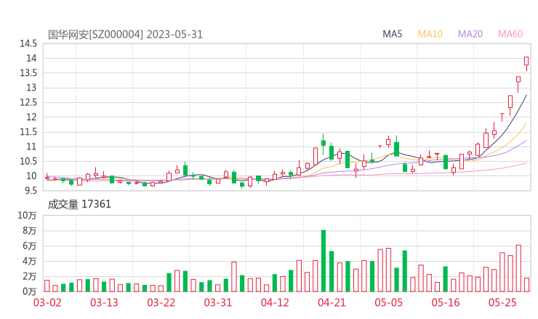This screenshot has width=538, height=319.
Task: Click the stock title 国华网安[SZ000004] 2023-05-31
Action: (125, 35)
